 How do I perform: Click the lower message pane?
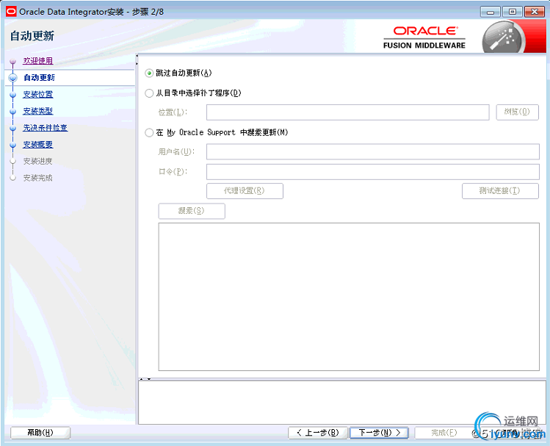pyautogui.click(x=342, y=403)
